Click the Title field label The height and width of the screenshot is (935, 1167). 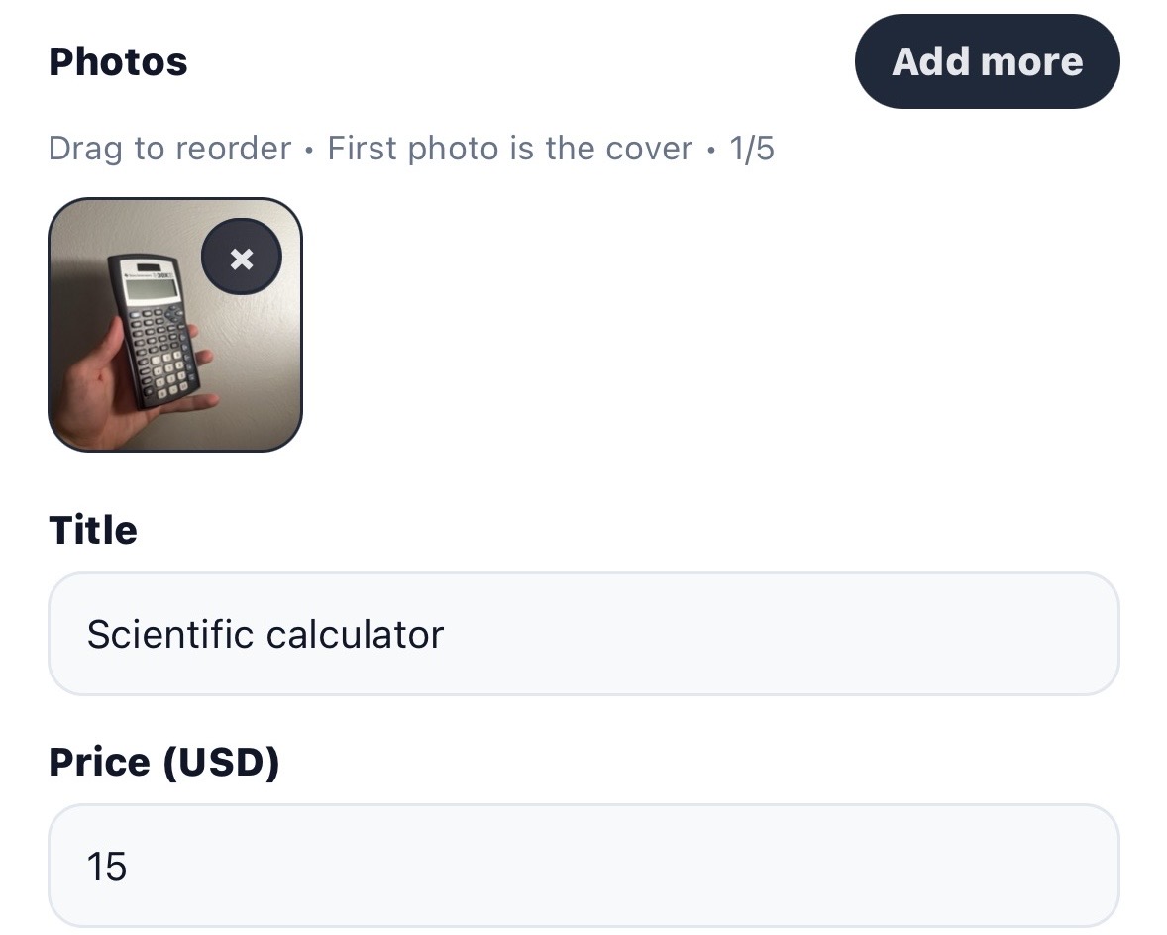pos(93,530)
